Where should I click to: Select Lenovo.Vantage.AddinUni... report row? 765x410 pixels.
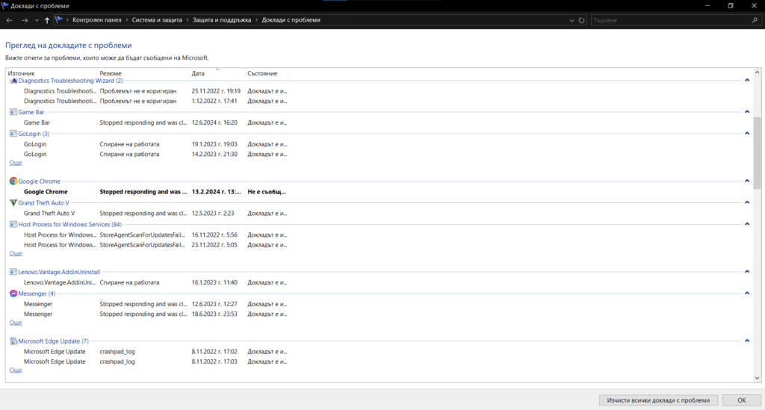(149, 283)
